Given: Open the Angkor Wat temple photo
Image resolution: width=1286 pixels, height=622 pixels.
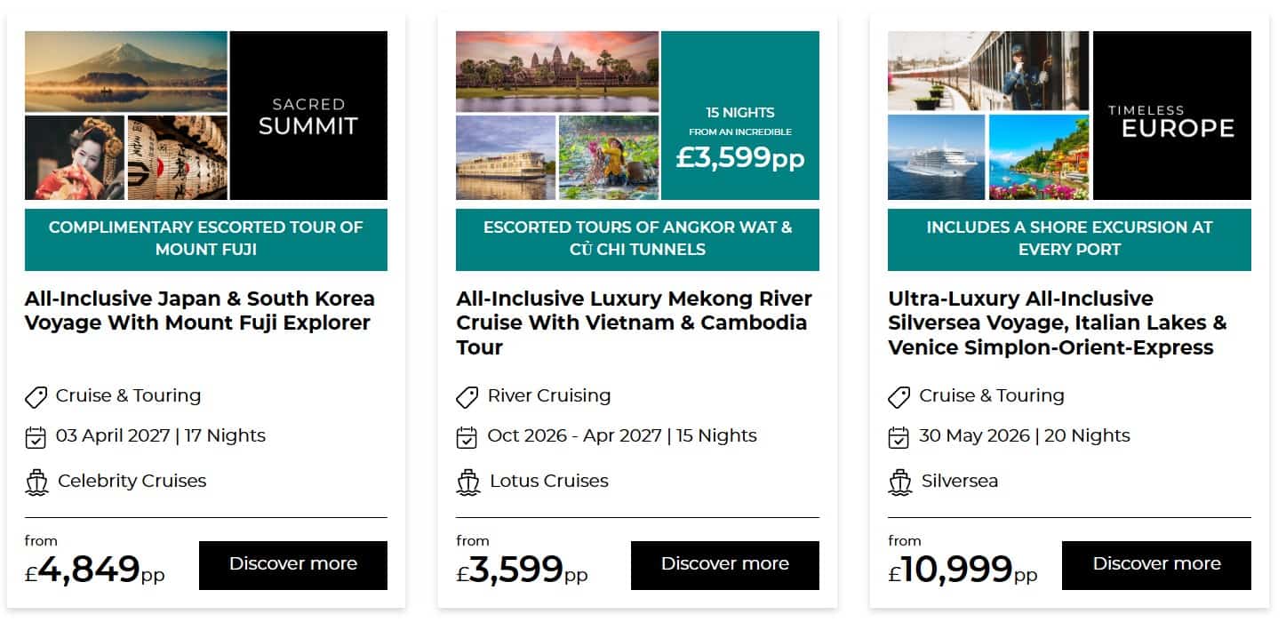Looking at the screenshot, I should pos(557,72).
